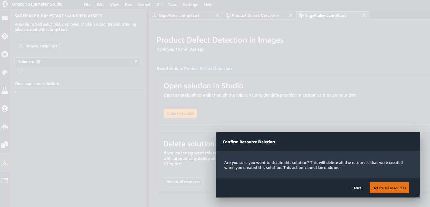Click the JumpStart icon in left sidebar
The height and width of the screenshot is (207, 430).
pos(5,163)
